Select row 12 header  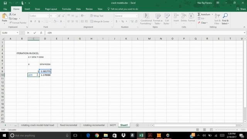tap(2, 82)
